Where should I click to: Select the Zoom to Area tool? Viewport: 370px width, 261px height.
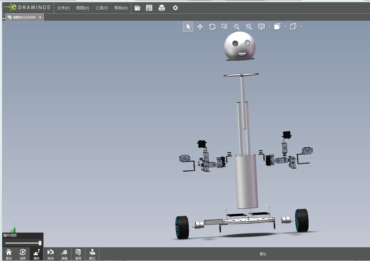point(237,27)
